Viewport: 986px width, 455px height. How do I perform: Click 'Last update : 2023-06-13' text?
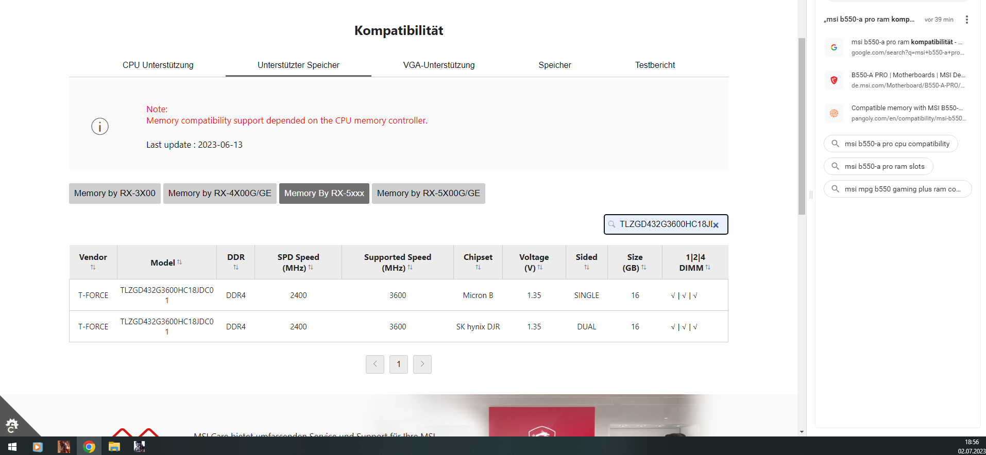[x=194, y=145]
